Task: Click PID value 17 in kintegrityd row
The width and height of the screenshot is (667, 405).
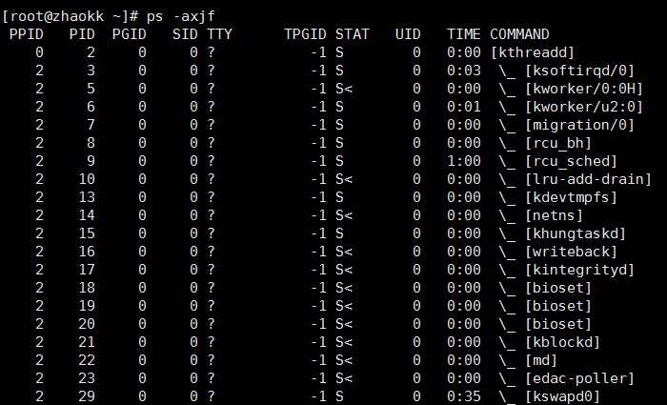Action: pyautogui.click(x=87, y=270)
